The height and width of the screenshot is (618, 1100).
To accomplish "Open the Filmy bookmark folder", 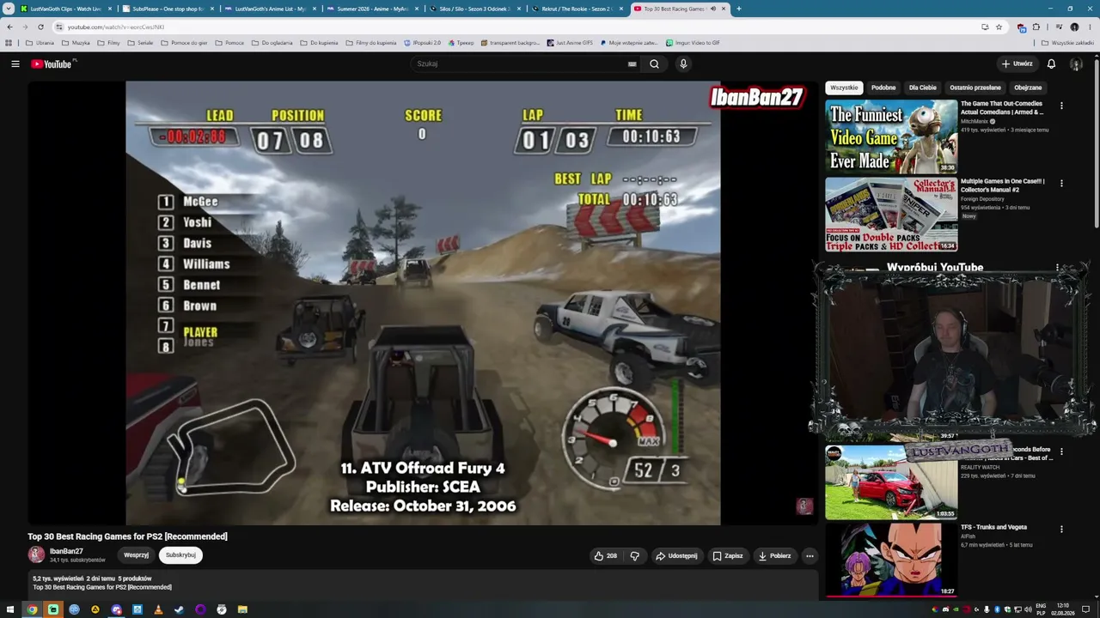I will pos(109,43).
